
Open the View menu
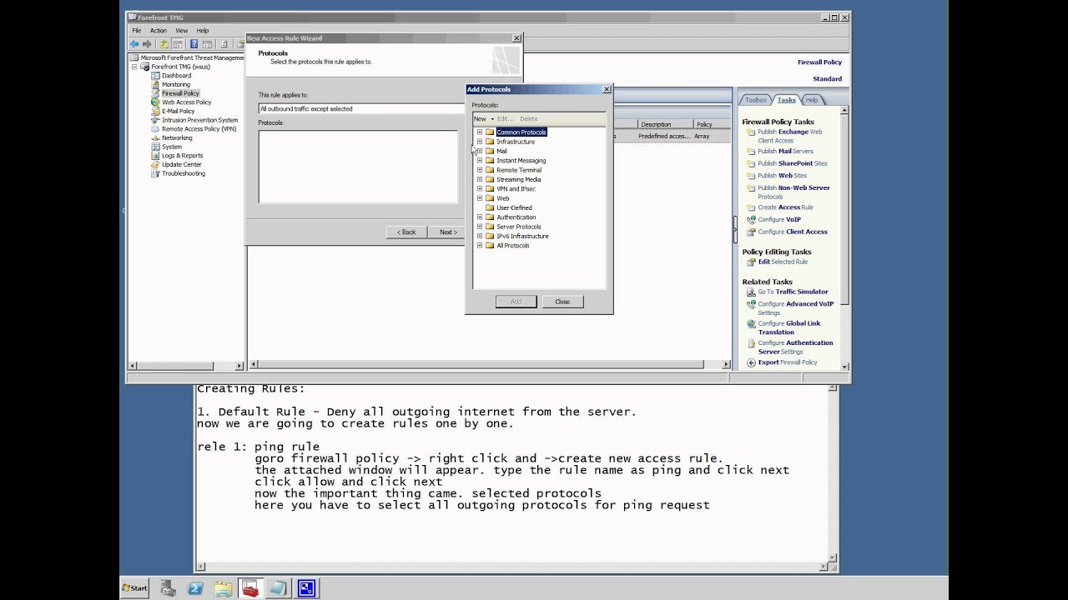181,30
